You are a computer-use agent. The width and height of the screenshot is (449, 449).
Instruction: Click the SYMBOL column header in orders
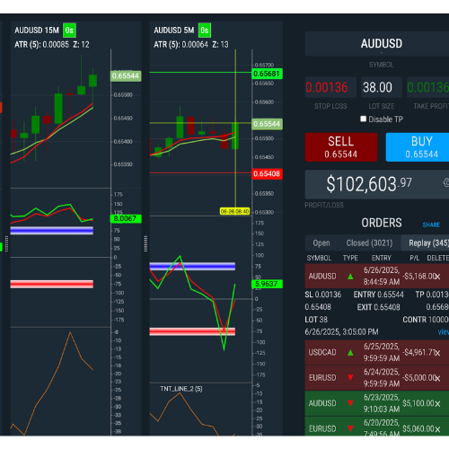click(319, 258)
